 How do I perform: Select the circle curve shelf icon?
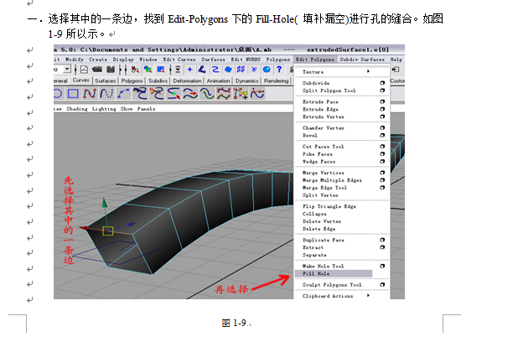pyautogui.click(x=58, y=94)
